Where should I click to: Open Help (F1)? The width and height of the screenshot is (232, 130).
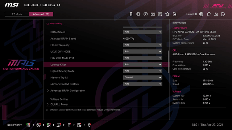point(191,14)
